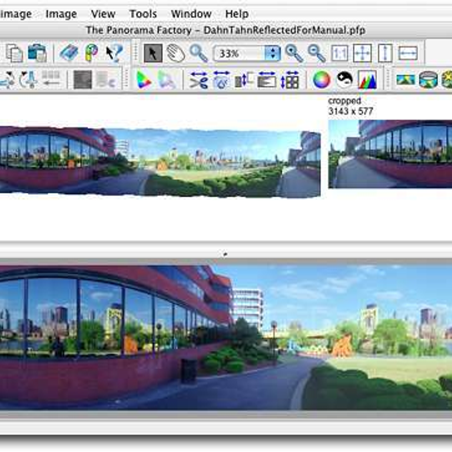
Task: Click the splitter between thumbnail and preview panes
Action: coord(225,254)
